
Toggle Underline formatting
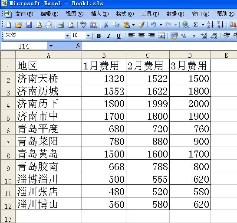(x=118, y=36)
